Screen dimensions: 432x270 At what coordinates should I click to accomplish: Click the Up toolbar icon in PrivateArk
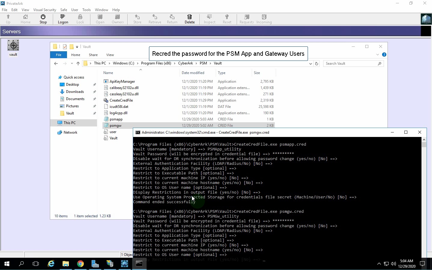pyautogui.click(x=8, y=19)
